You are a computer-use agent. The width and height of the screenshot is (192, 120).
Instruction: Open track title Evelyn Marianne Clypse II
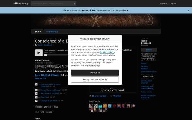pos(51,90)
